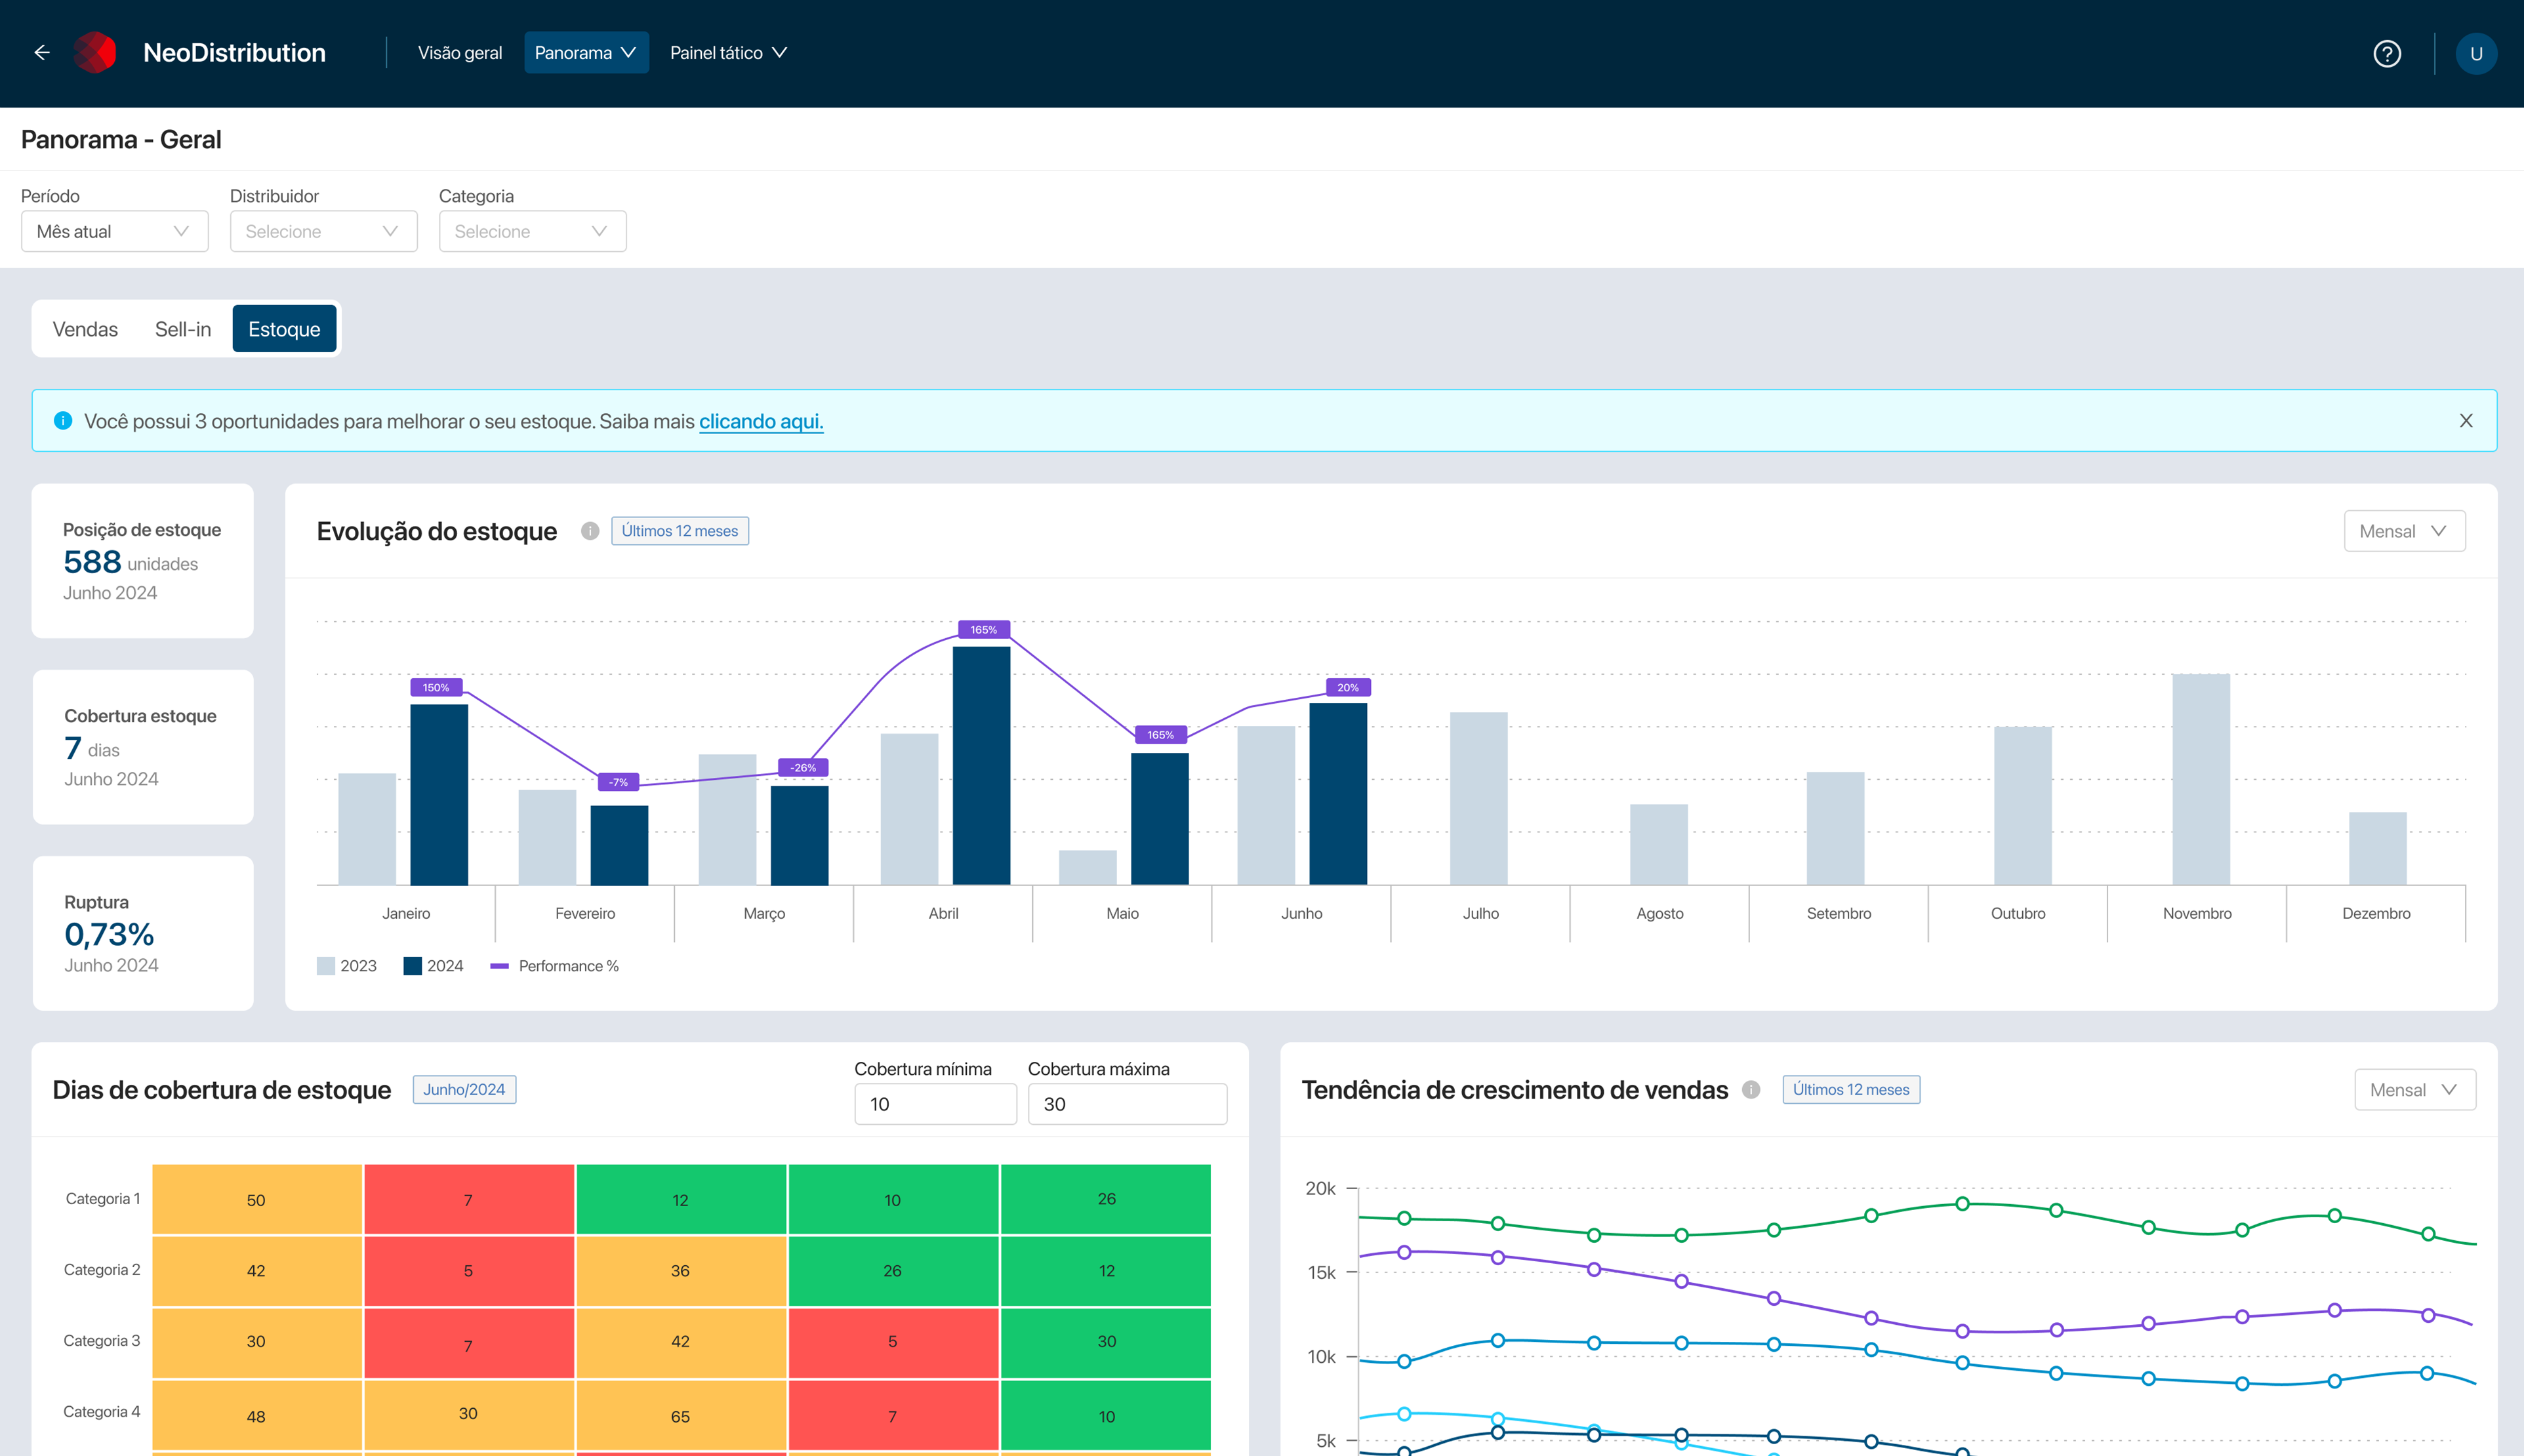Dismiss the stock opportunities banner
The width and height of the screenshot is (2524, 1456).
(2466, 421)
